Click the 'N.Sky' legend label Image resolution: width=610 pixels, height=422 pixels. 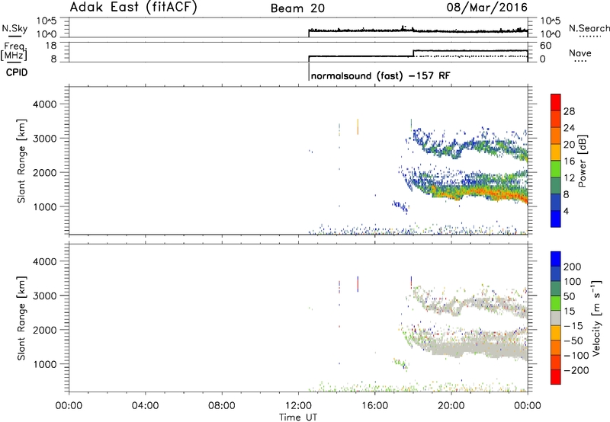click(14, 28)
